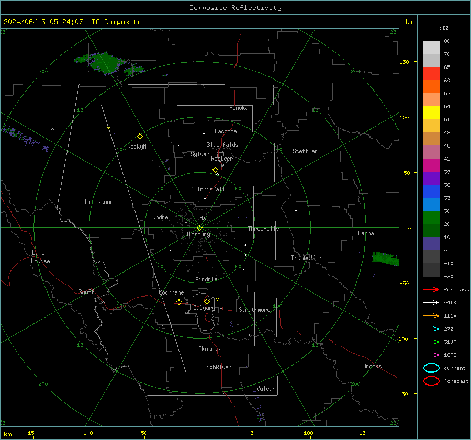Click the 0 label on bottom axis
The width and height of the screenshot is (471, 440).
(x=199, y=433)
